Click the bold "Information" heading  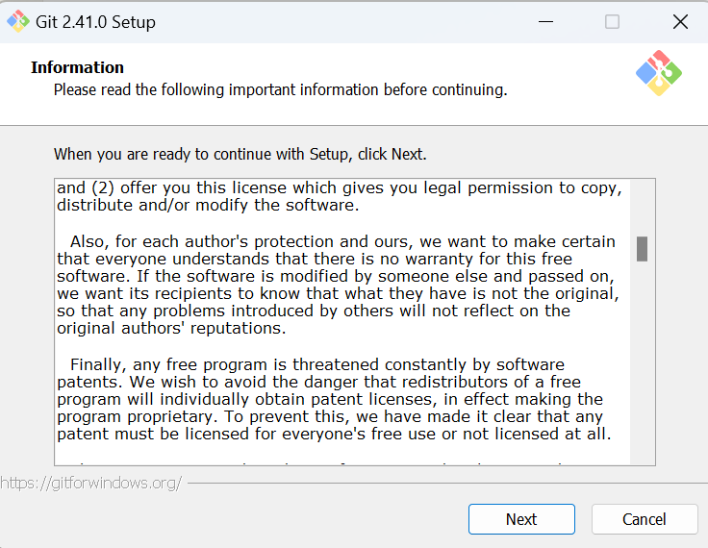click(x=77, y=67)
